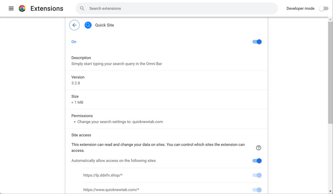Toggle access for lp.ddxfn.shop
Image resolution: width=333 pixels, height=194 pixels.
pos(257,175)
